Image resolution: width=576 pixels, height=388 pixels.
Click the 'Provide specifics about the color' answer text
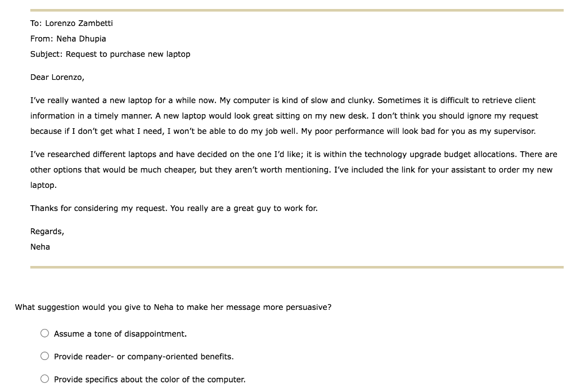pos(150,379)
